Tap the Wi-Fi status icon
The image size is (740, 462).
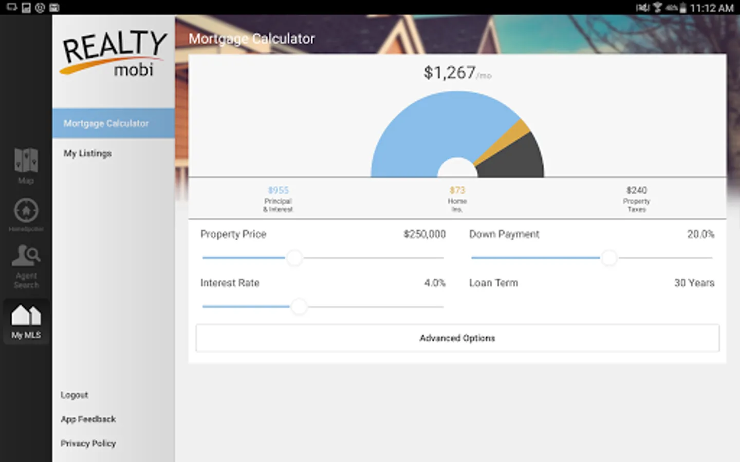point(657,8)
